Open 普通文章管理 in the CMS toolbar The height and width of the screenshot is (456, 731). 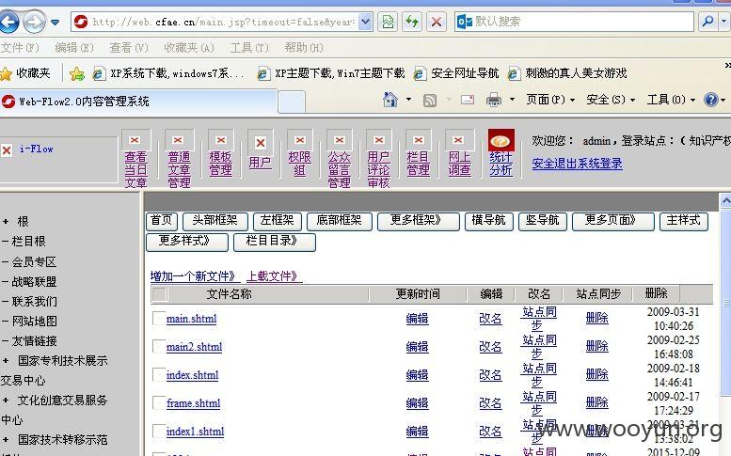[x=179, y=159]
